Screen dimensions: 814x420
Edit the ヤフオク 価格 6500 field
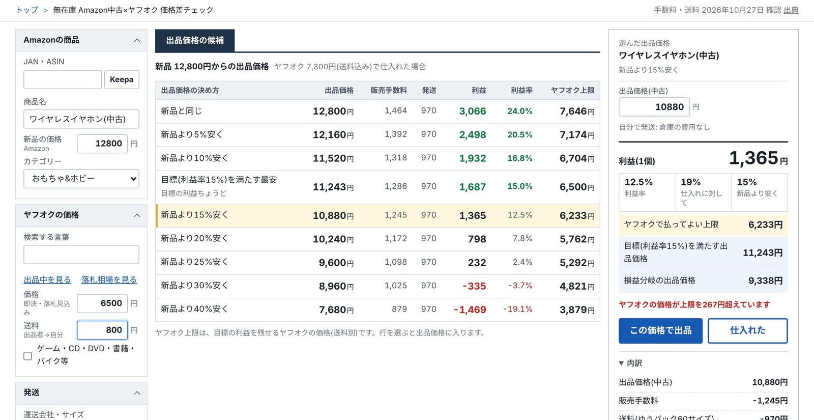pos(102,303)
